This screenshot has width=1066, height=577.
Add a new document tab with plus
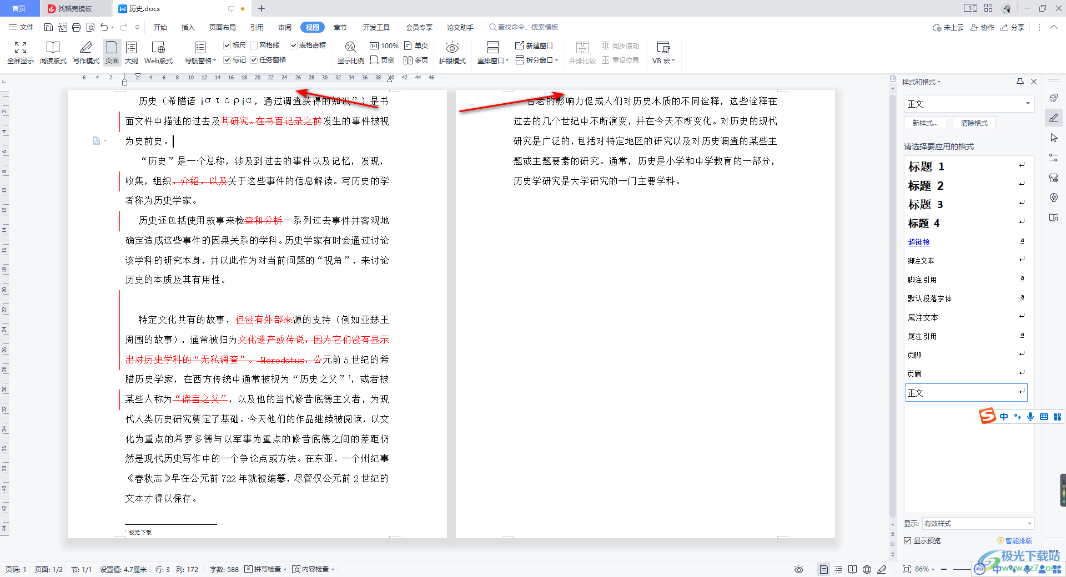coord(262,8)
